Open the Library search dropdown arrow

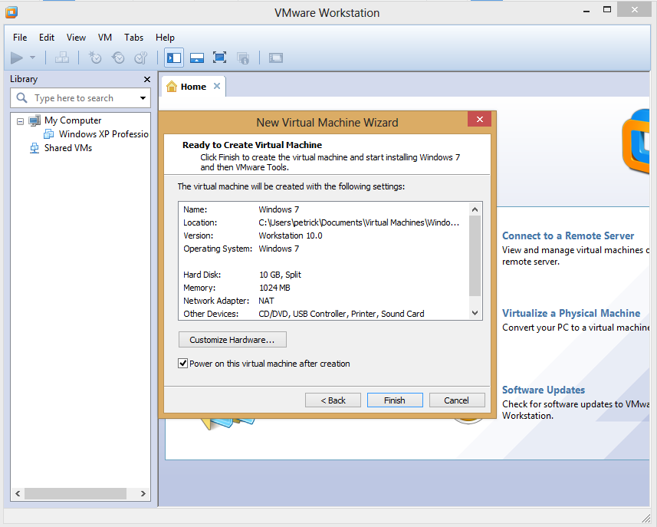[x=143, y=98]
